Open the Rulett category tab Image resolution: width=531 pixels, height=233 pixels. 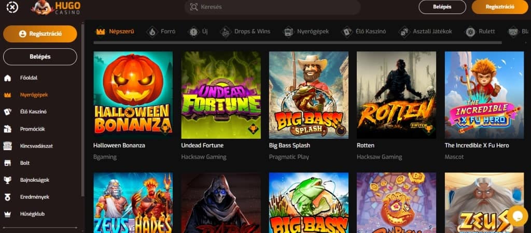tap(480, 32)
